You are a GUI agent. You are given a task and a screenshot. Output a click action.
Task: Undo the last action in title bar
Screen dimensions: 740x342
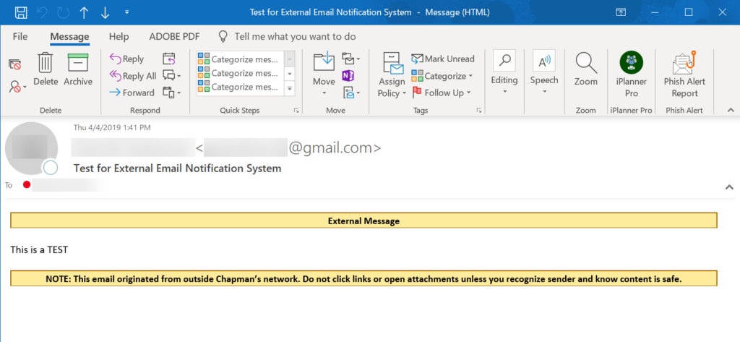pyautogui.click(x=42, y=13)
